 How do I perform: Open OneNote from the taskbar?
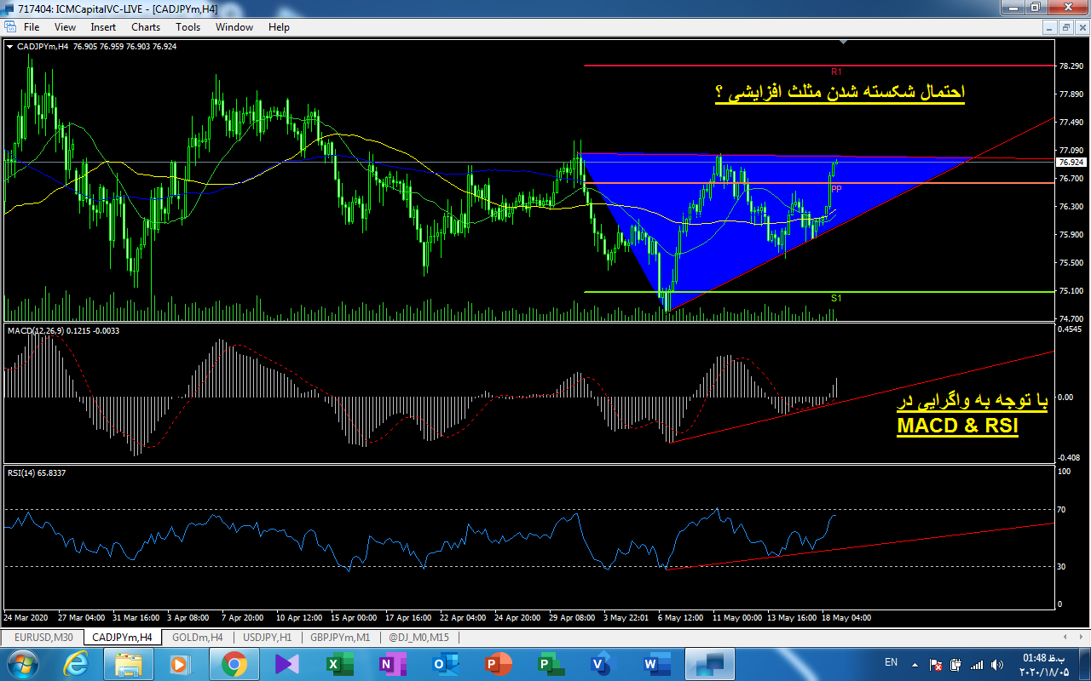[x=391, y=663]
